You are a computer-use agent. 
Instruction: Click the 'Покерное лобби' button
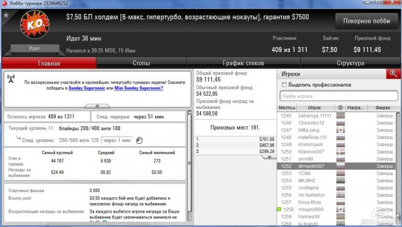(366, 21)
